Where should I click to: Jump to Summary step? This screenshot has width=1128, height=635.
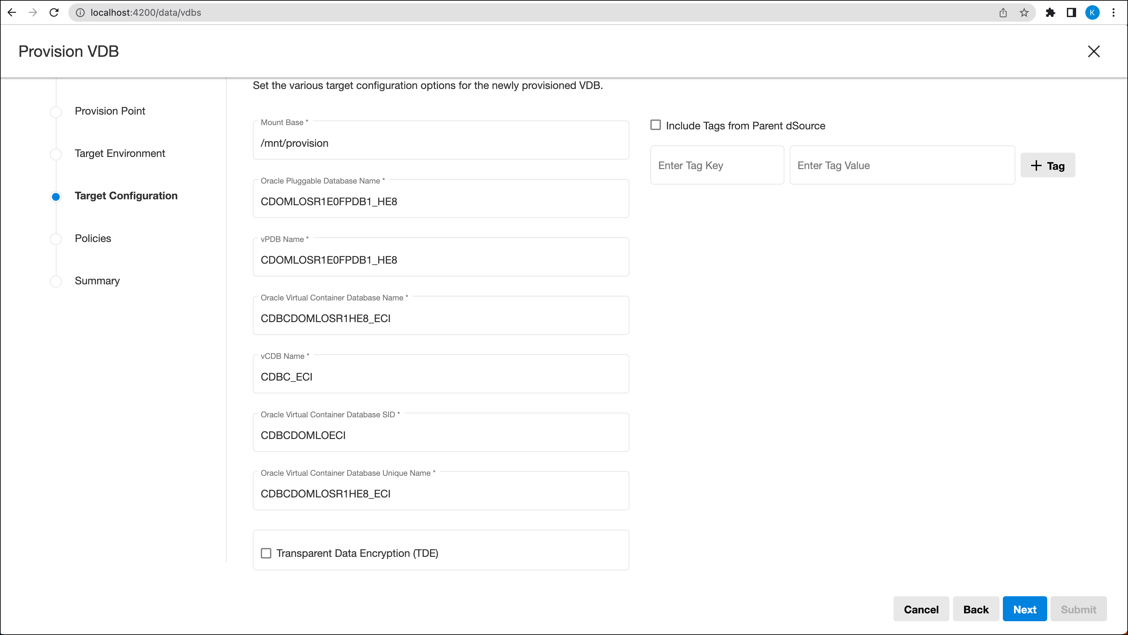coord(97,281)
